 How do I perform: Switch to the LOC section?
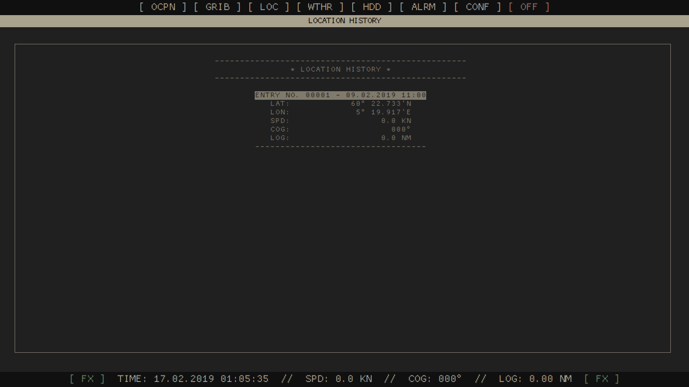[x=269, y=7]
